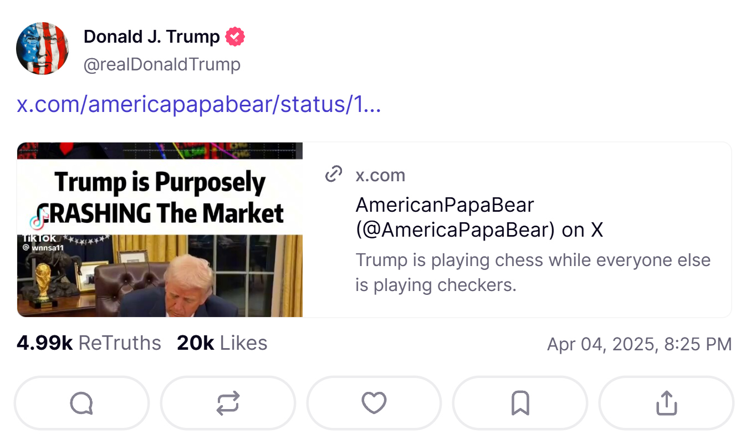This screenshot has width=746, height=439.
Task: View the 20k Likes list
Action: tap(222, 343)
